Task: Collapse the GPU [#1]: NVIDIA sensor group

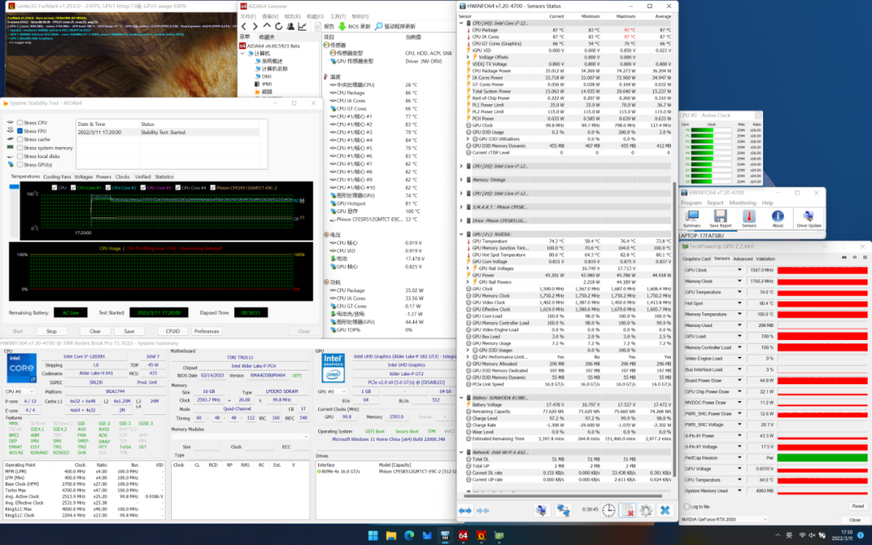Action: (461, 234)
